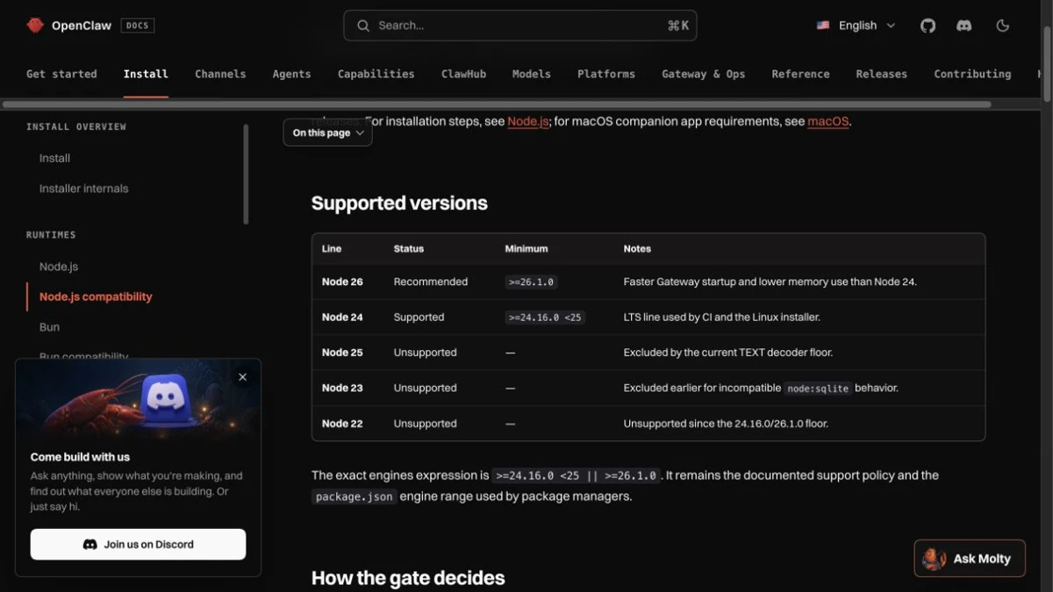Open the Get started tab
Screen dimensions: 1053x592
pyautogui.click(x=61, y=74)
